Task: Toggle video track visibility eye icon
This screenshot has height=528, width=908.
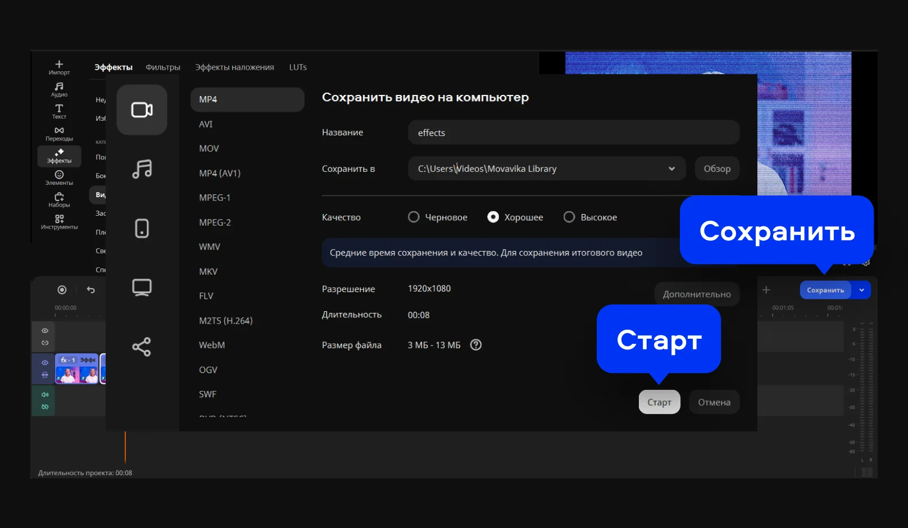Action: pos(45,363)
